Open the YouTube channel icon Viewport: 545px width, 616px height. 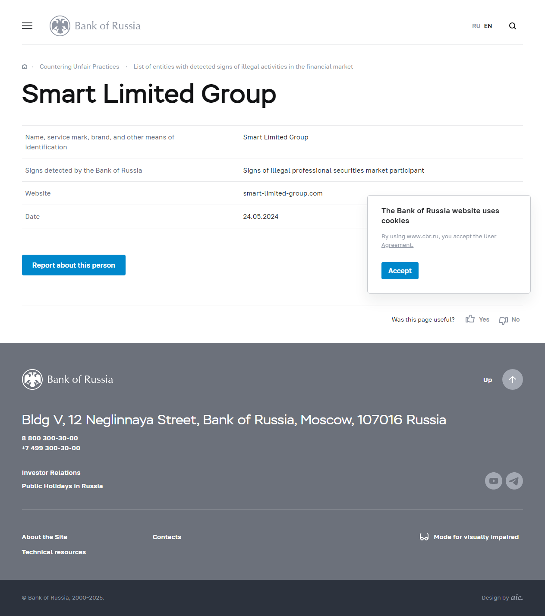493,481
